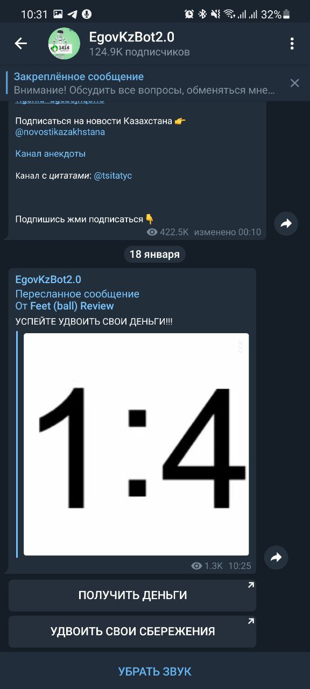This screenshot has width=310, height=689.
Task: Open the 1:4 image
Action: pos(136,444)
